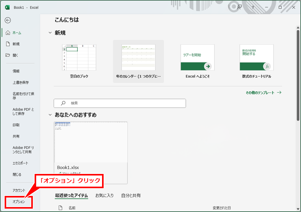The height and width of the screenshot is (212, 301).
Task: Click the help question mark icon
Action: (x=253, y=8)
